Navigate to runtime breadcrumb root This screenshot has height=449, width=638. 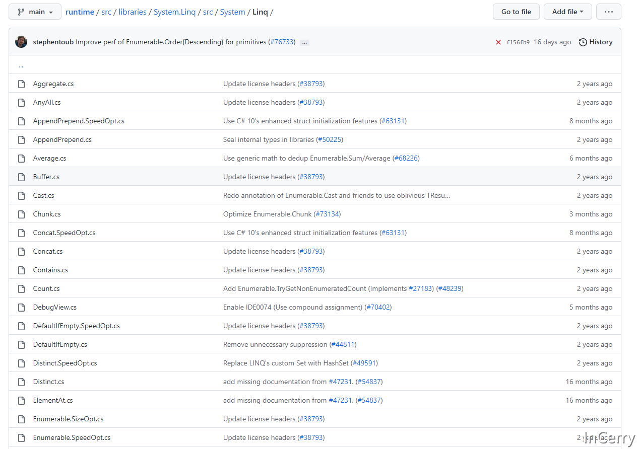click(x=80, y=12)
